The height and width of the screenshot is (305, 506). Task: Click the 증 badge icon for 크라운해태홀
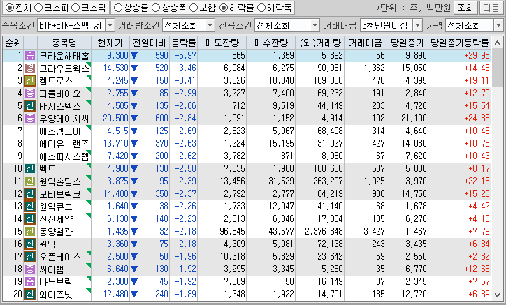[30, 55]
